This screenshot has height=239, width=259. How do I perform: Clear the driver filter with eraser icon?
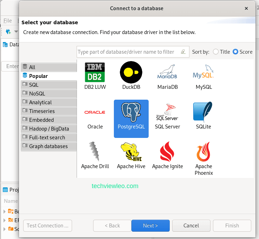coord(183,52)
